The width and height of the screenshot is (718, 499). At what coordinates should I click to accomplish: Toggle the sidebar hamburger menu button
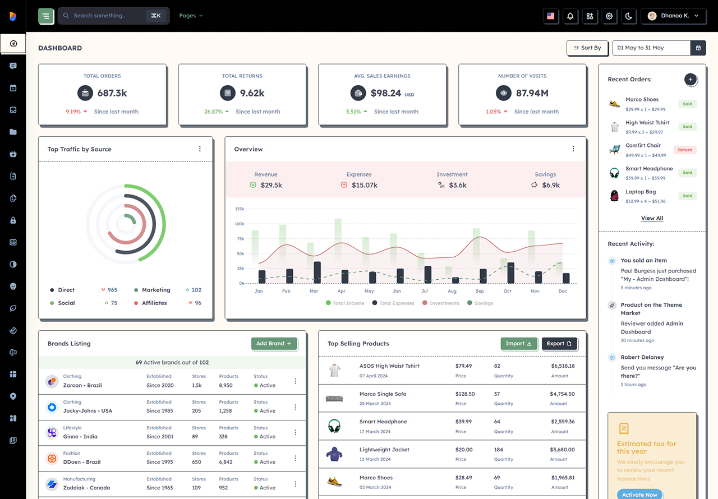(46, 16)
